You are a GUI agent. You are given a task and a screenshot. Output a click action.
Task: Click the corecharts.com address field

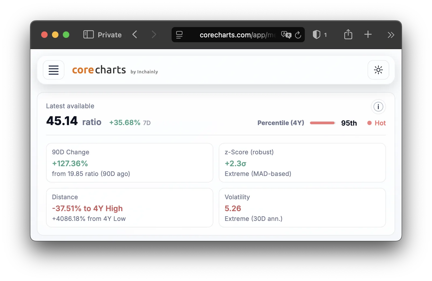tap(237, 35)
